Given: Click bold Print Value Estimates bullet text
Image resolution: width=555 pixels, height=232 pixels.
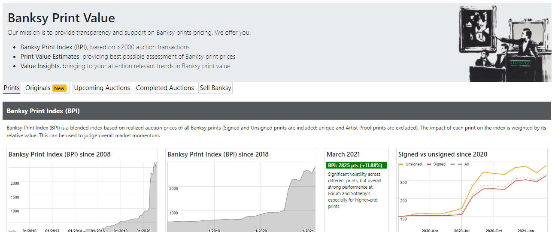Looking at the screenshot, I should pos(50,57).
